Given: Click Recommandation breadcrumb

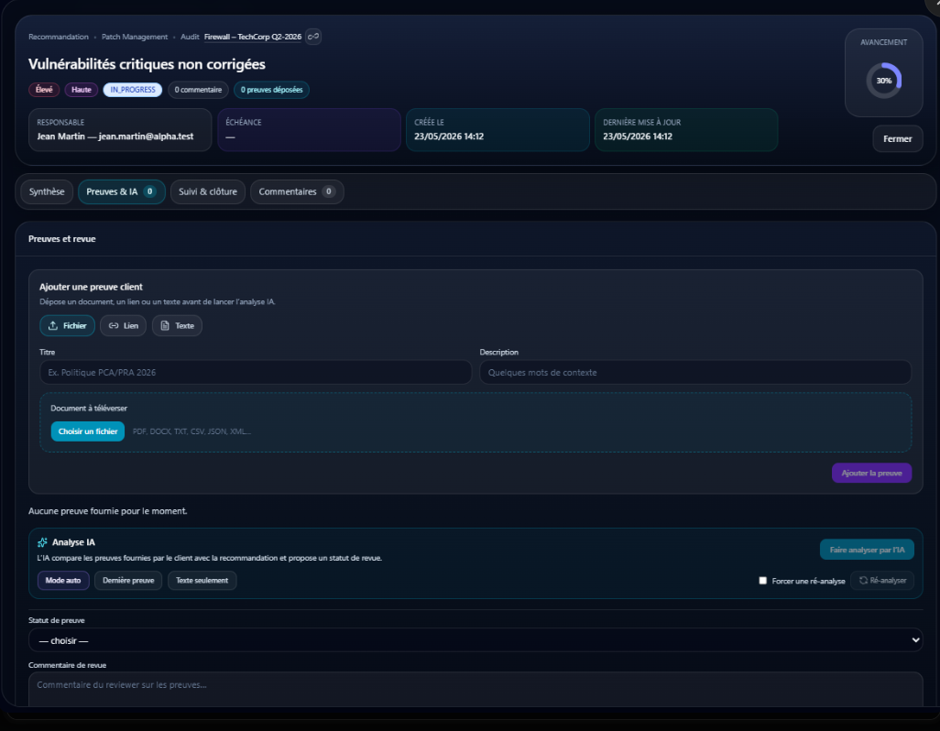Looking at the screenshot, I should click(58, 37).
